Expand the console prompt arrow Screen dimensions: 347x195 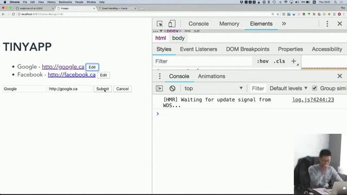click(x=158, y=114)
